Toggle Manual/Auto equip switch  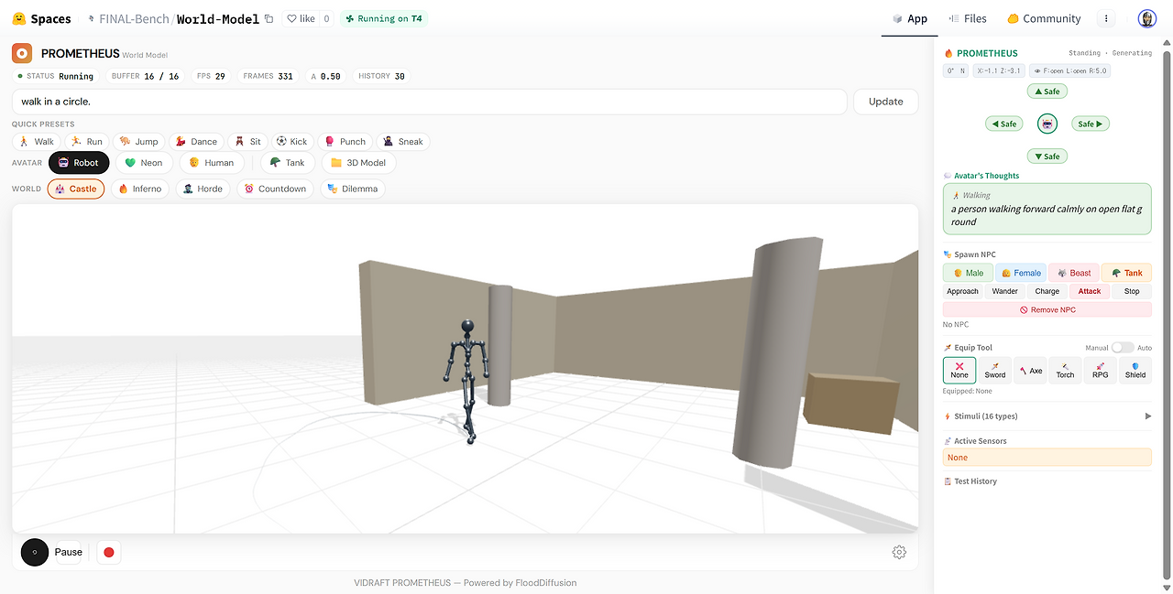(1123, 348)
